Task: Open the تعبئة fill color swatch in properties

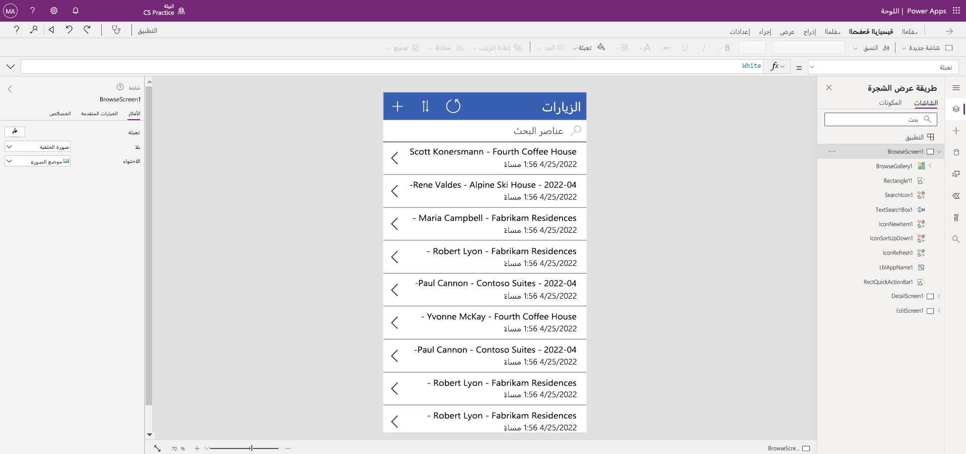Action: click(15, 131)
